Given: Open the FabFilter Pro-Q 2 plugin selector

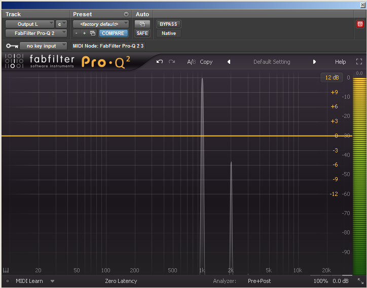Looking at the screenshot, I should click(36, 33).
